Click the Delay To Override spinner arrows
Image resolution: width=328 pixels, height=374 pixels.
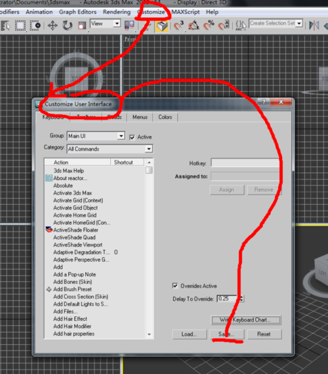coord(241,298)
